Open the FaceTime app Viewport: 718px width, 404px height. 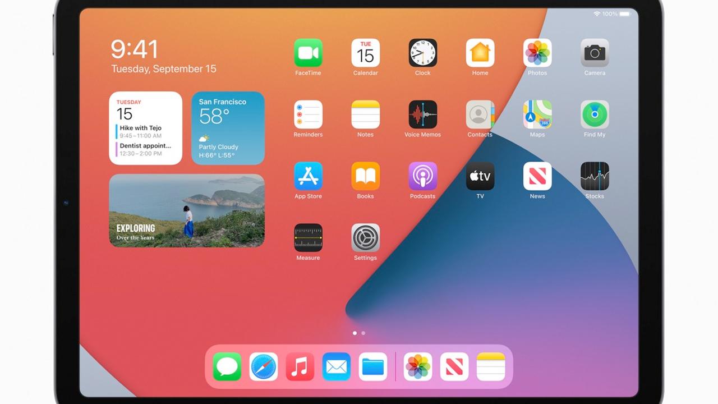(308, 53)
